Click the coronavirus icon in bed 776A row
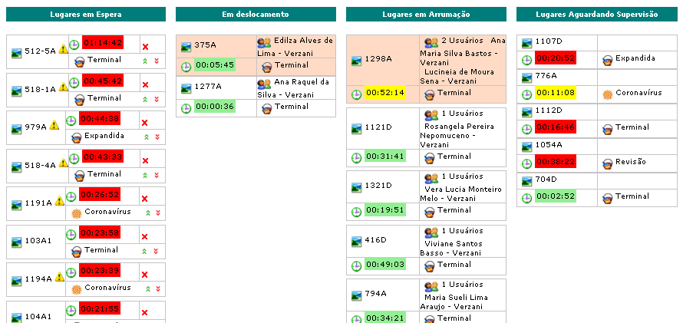Viewport: 683px width, 323px height. [607, 94]
